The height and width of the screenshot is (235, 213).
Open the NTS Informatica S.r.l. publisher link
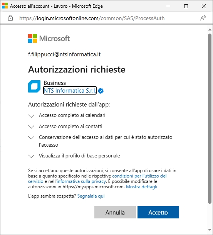pos(70,91)
